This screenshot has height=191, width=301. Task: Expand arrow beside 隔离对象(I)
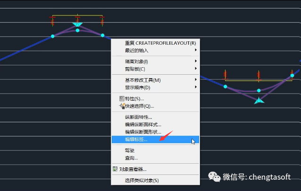tap(196, 61)
